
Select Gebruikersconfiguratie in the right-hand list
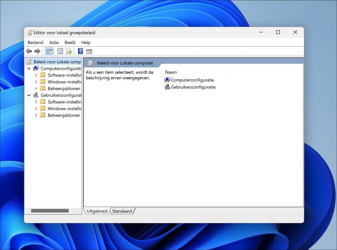193,87
